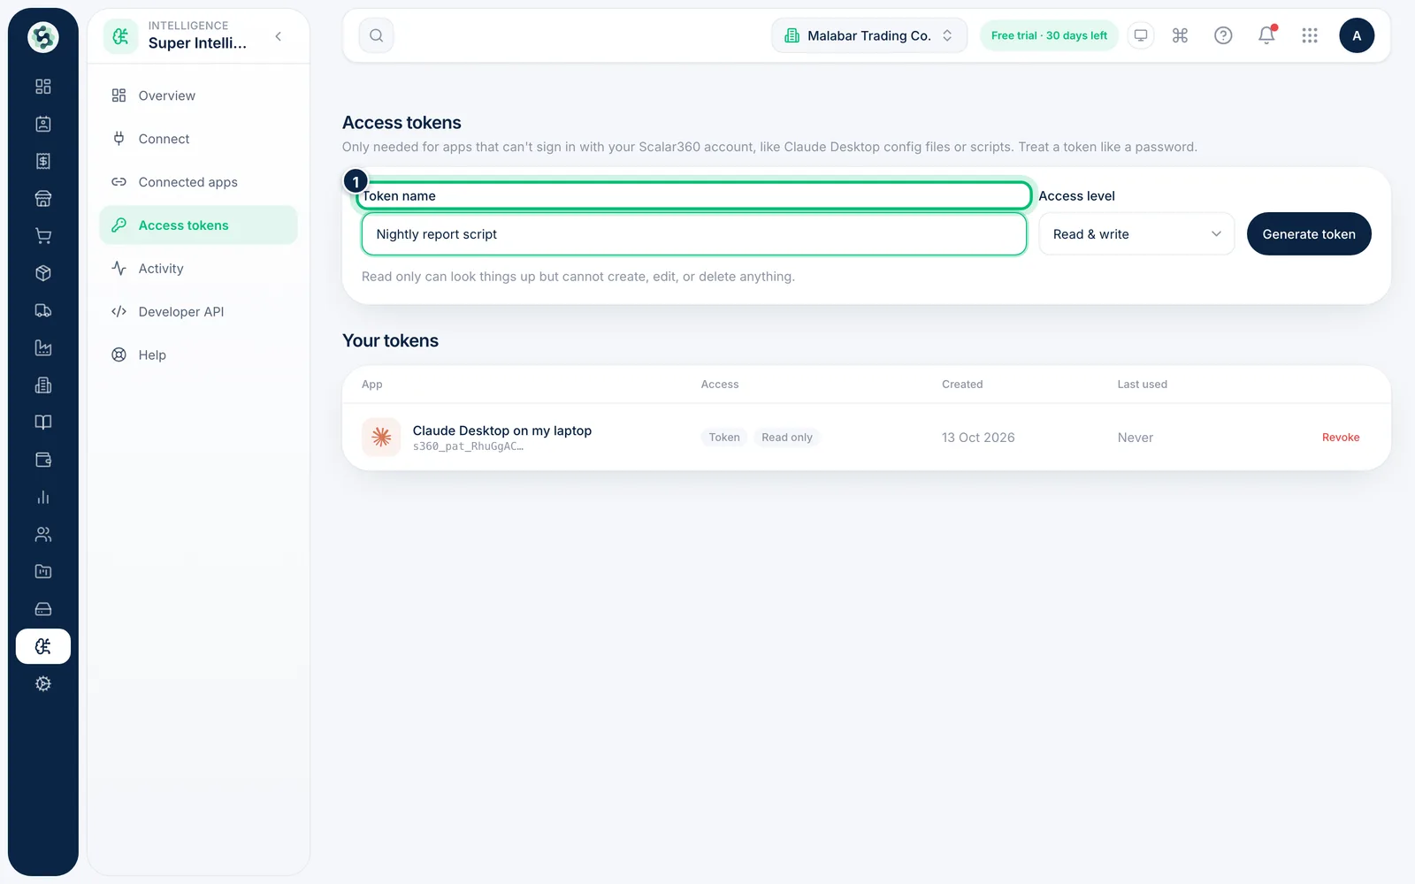Collapse the Super Intelligence sidebar chevron

click(x=279, y=36)
